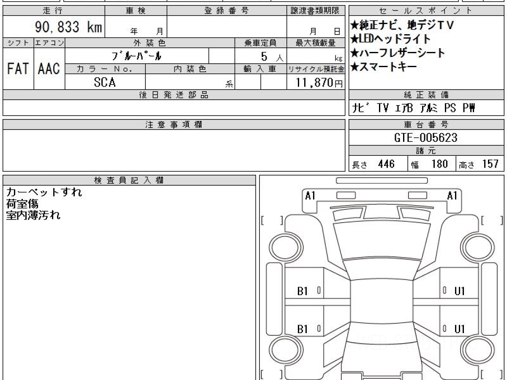Image resolution: width=507 pixels, height=380 pixels.
Task: Click the 最大積載量 header
Action: pos(316,43)
